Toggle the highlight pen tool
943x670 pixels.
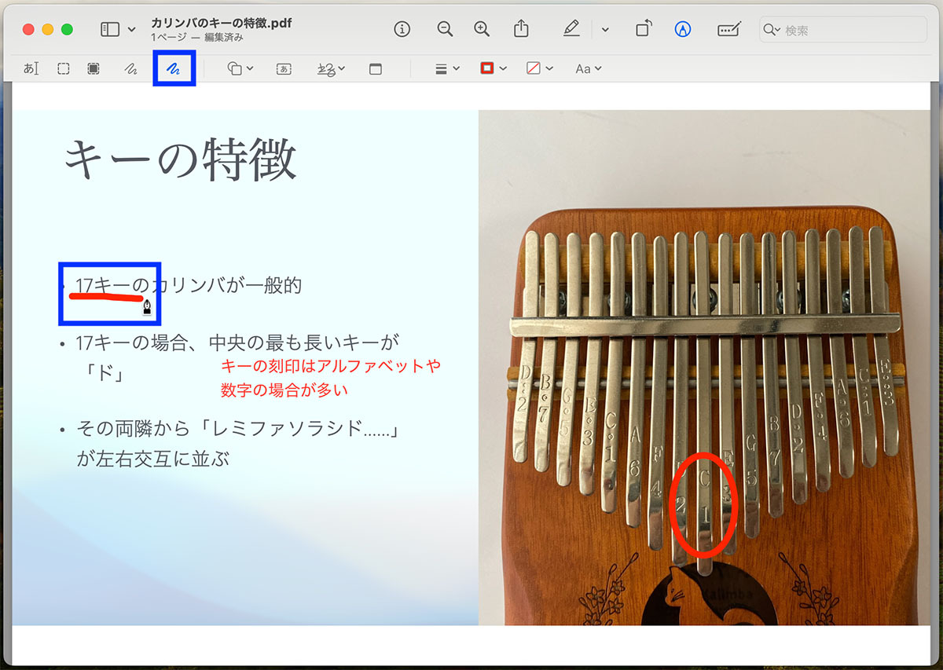571,29
